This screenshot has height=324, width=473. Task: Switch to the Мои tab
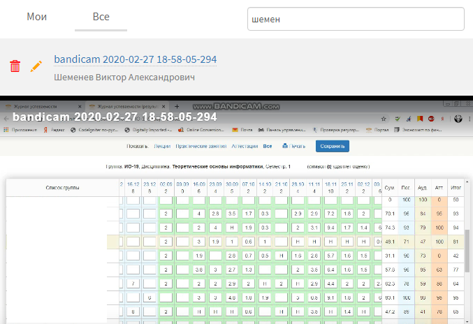point(37,17)
